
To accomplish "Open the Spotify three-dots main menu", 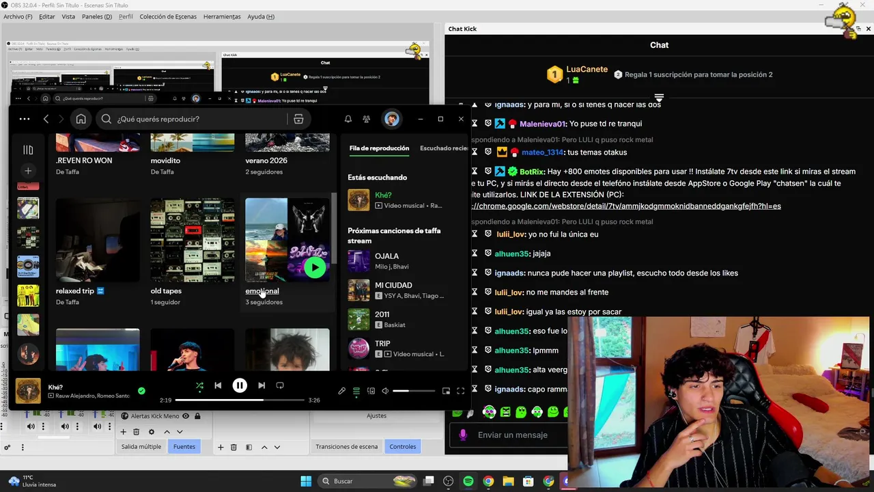I will click(25, 119).
